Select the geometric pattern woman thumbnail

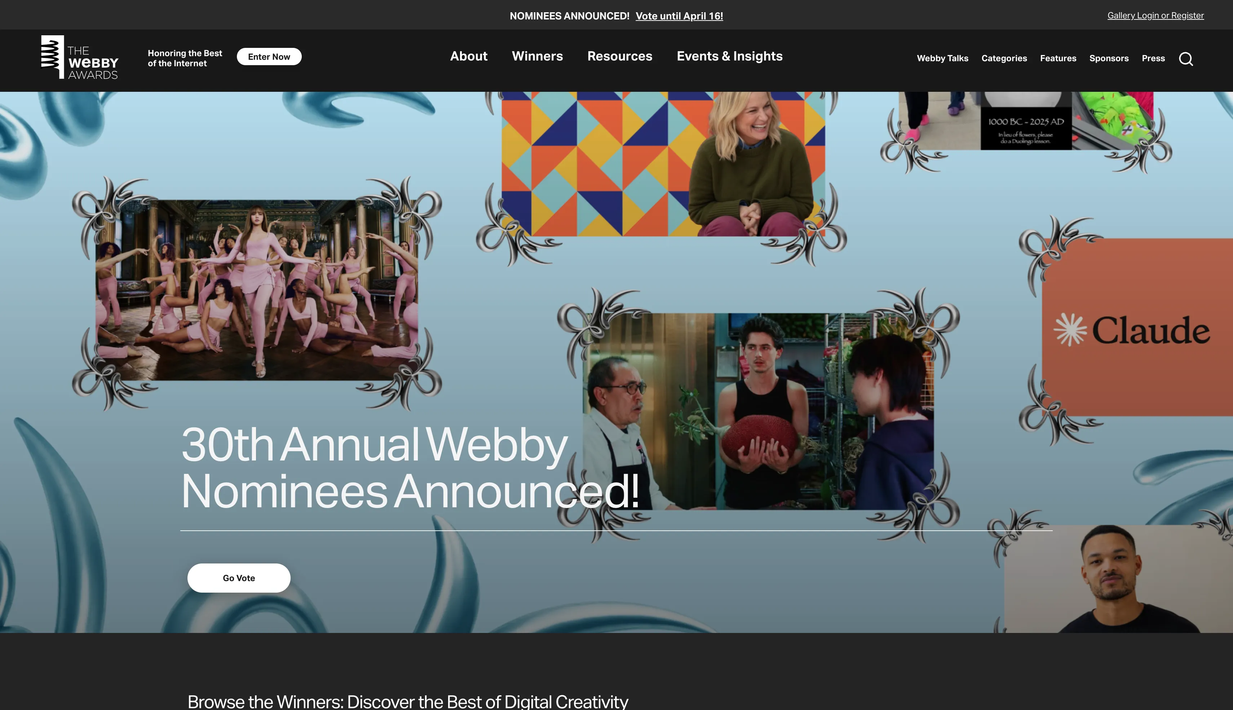click(663, 164)
